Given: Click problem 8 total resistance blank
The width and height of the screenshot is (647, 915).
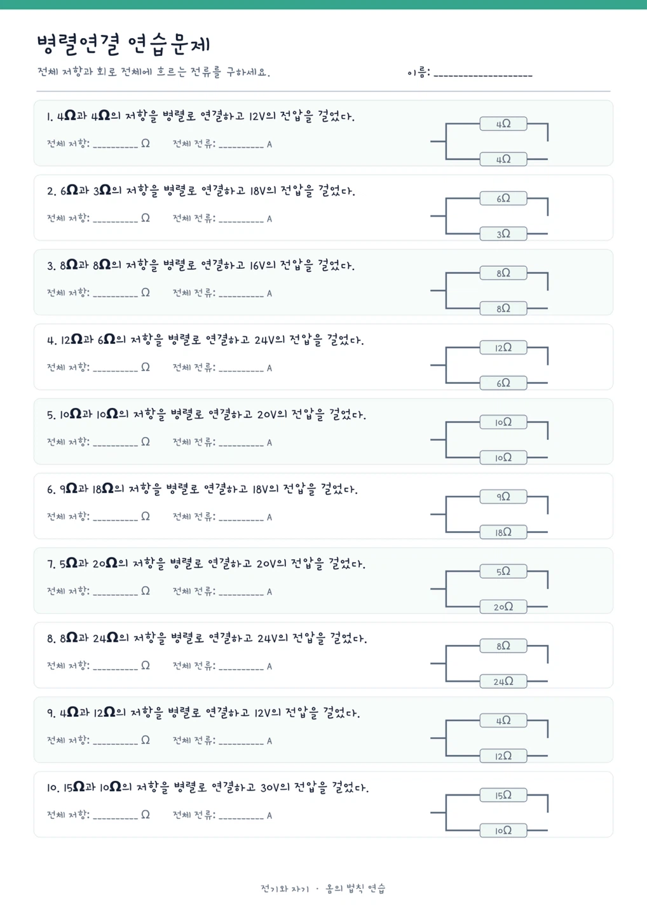Looking at the screenshot, I should 116,667.
